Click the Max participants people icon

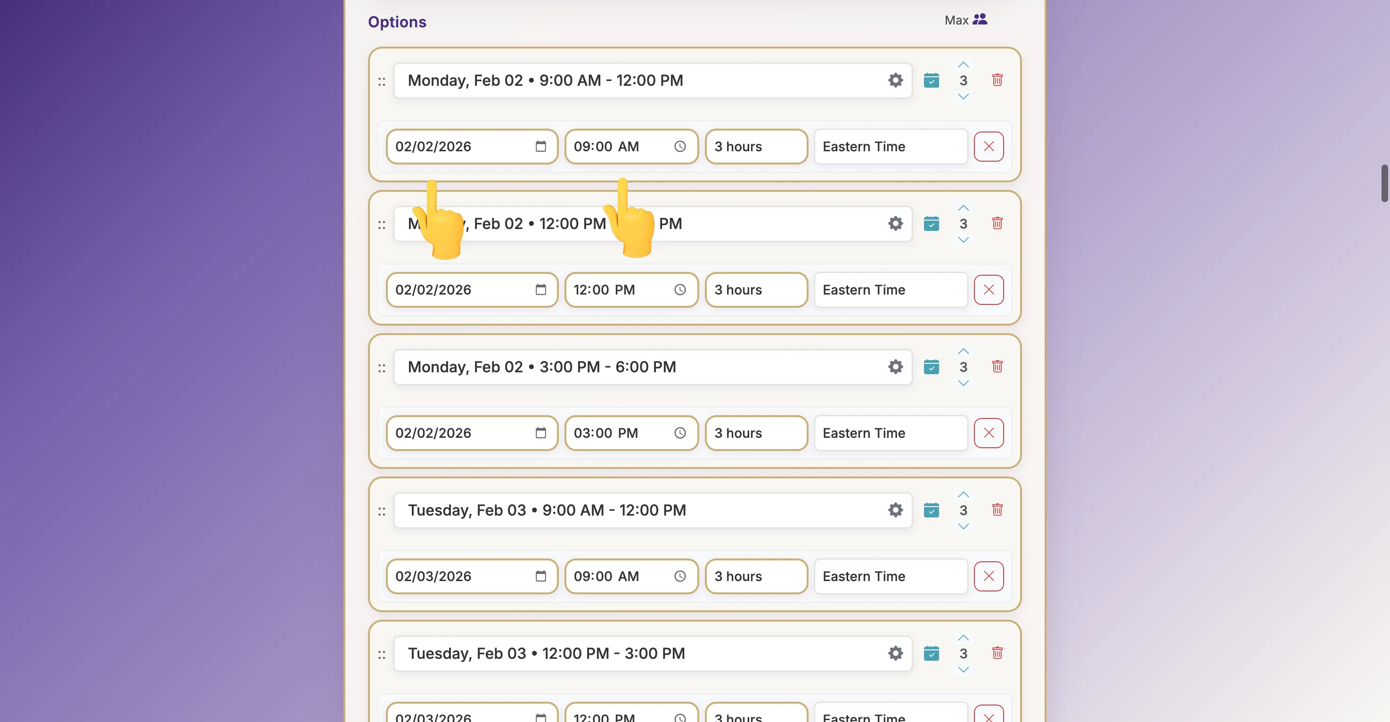[x=980, y=20]
